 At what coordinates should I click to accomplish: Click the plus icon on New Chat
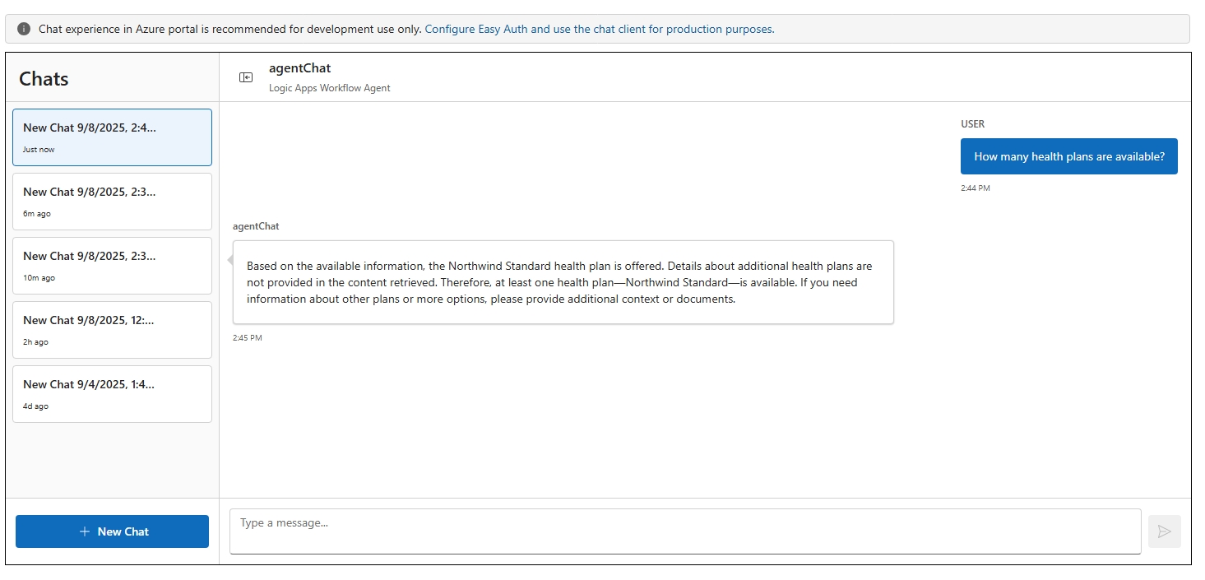coord(85,532)
